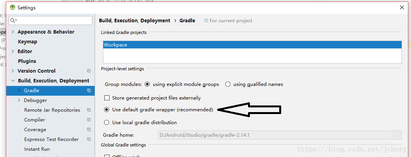Click project-level icon beside Compiler
Image resolution: width=411 pixels, height=157 pixels.
click(x=89, y=120)
